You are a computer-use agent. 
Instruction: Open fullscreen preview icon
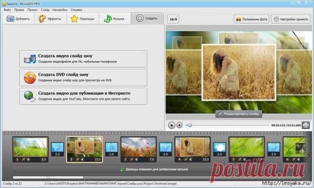(306, 125)
